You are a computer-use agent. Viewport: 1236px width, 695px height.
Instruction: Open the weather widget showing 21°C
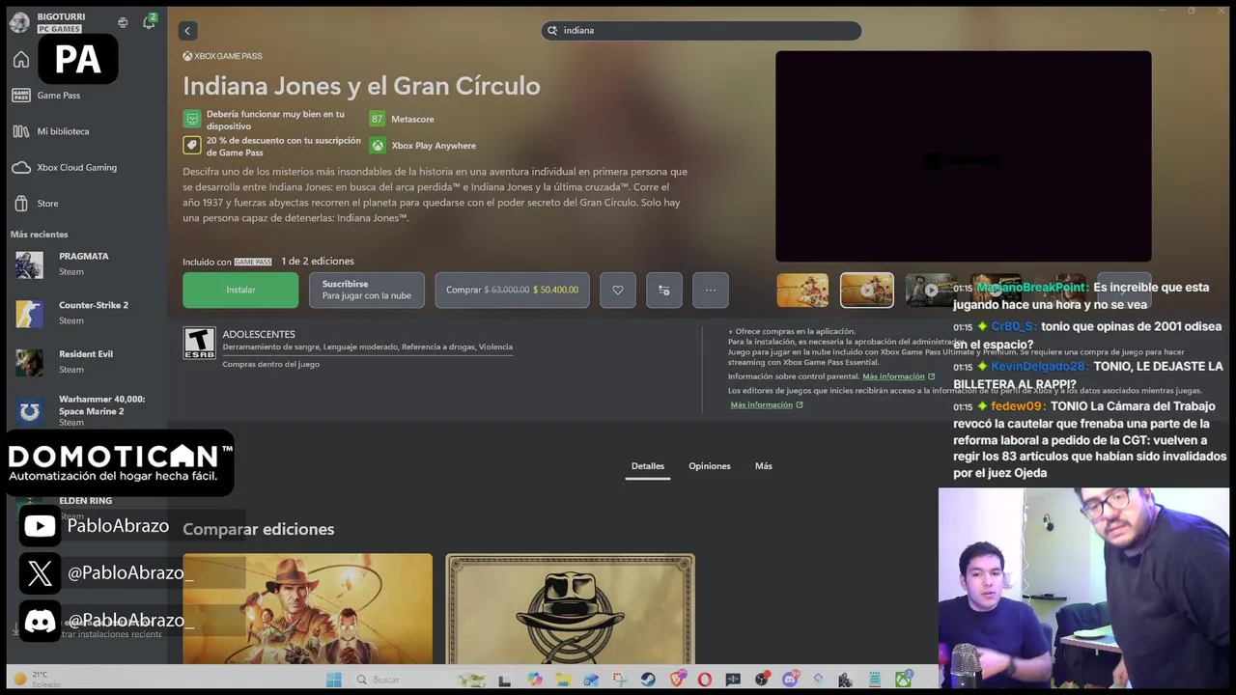point(37,680)
